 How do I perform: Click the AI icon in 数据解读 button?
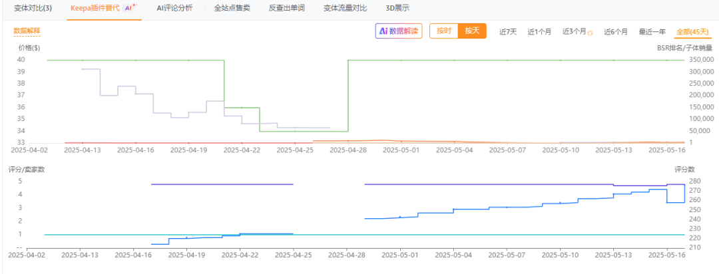click(x=383, y=31)
